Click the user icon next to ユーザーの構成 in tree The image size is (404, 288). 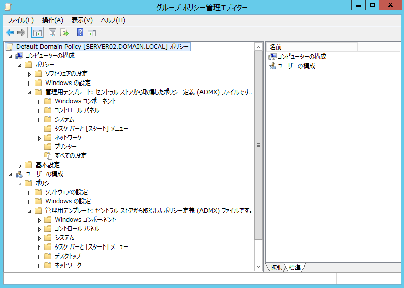click(19, 174)
